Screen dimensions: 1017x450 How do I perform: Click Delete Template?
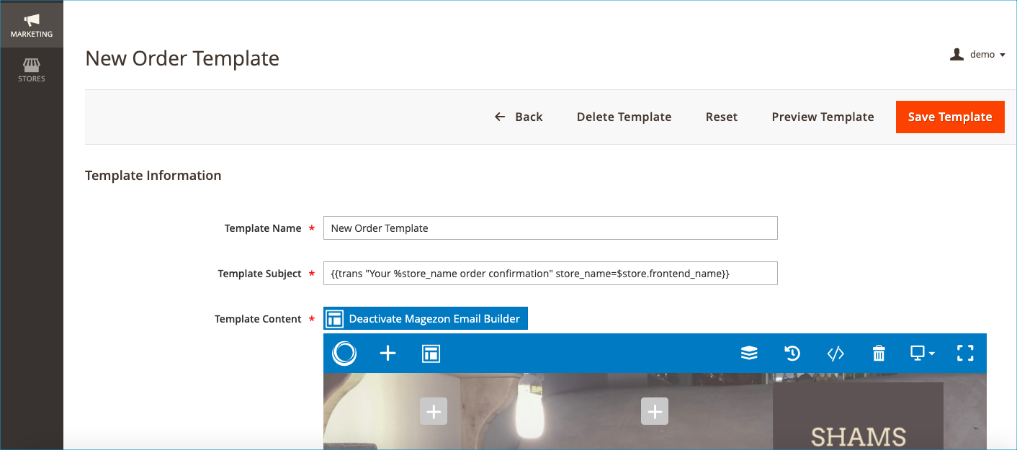624,117
